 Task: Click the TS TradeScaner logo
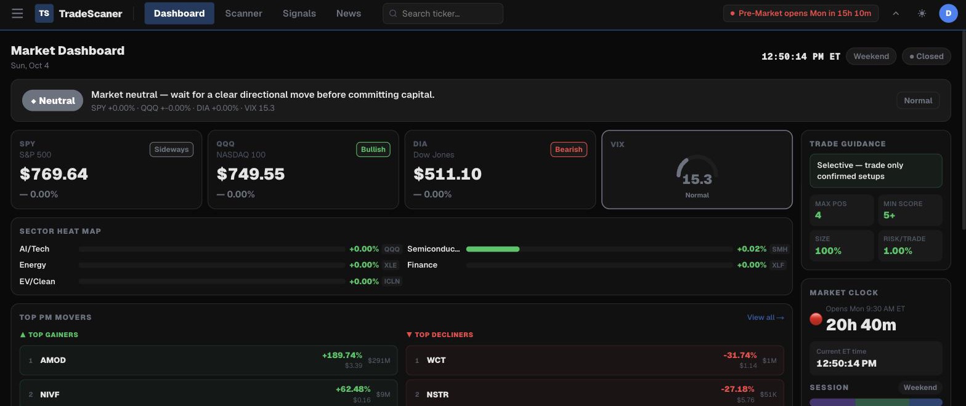coord(78,14)
